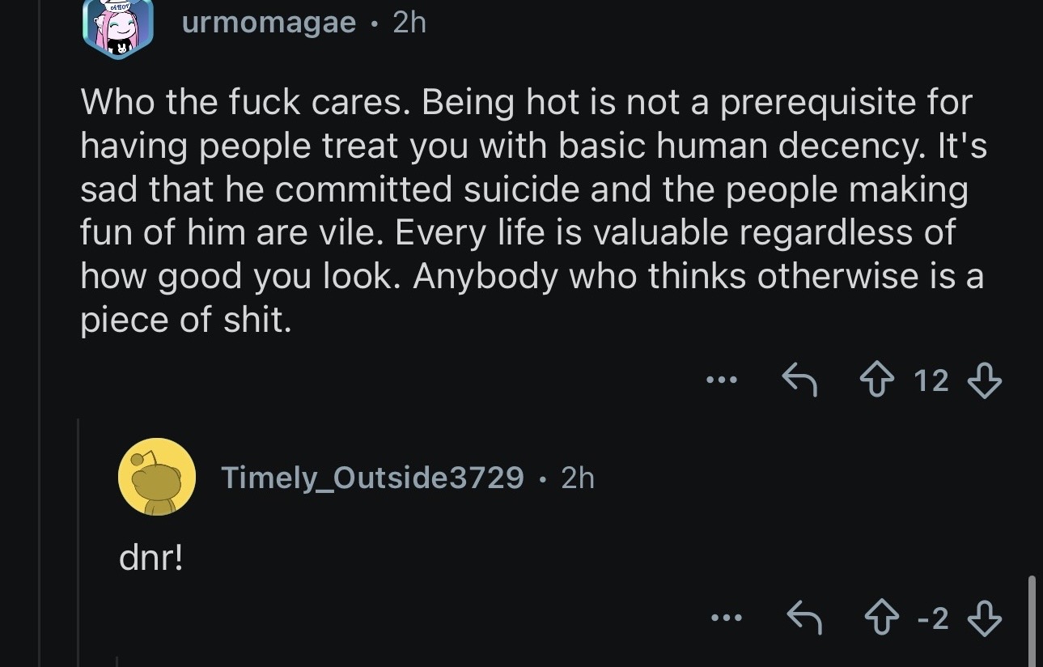Open urmomagae's profile via username
1043x667 pixels.
[x=269, y=23]
